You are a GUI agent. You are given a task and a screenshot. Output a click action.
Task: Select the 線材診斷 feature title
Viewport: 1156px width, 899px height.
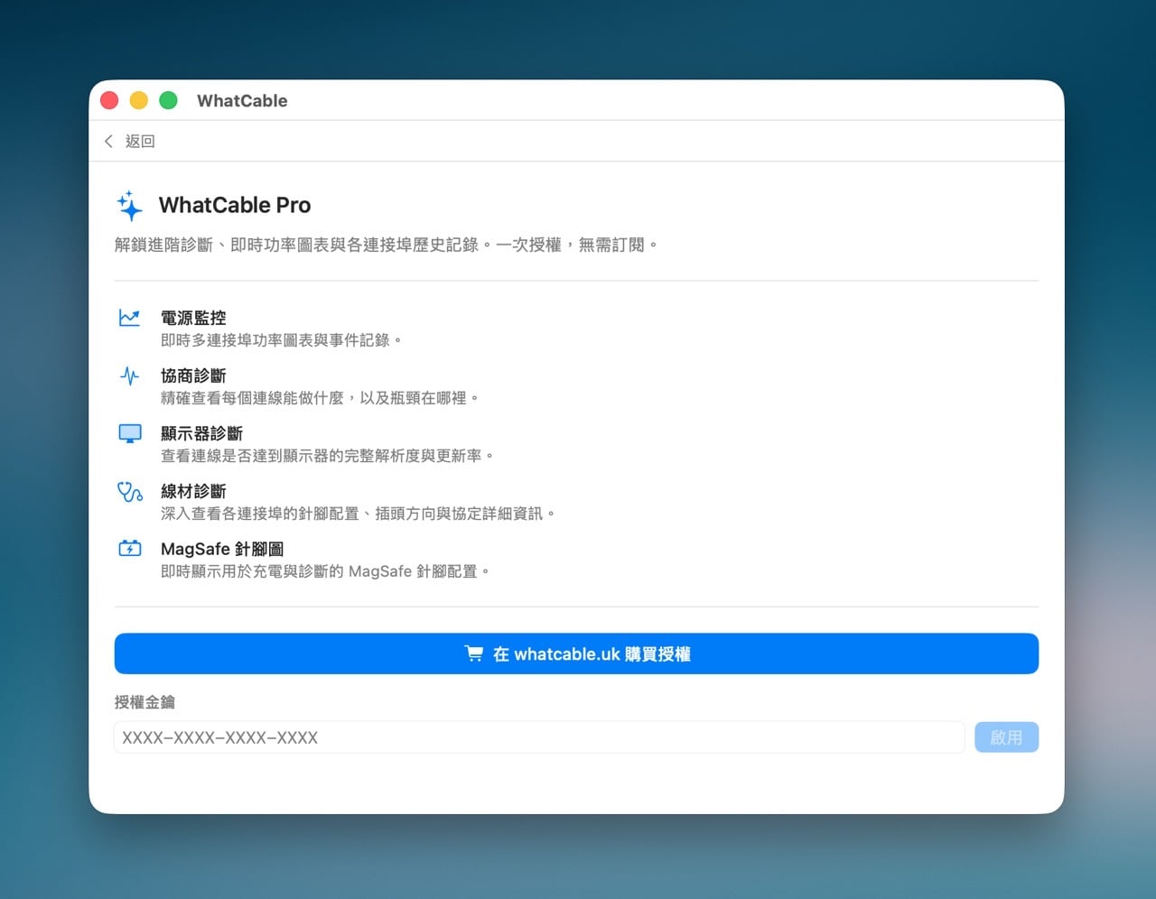193,491
